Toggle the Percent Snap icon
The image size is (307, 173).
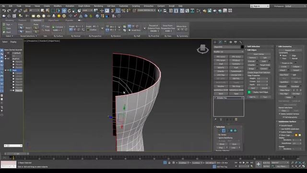point(123,11)
